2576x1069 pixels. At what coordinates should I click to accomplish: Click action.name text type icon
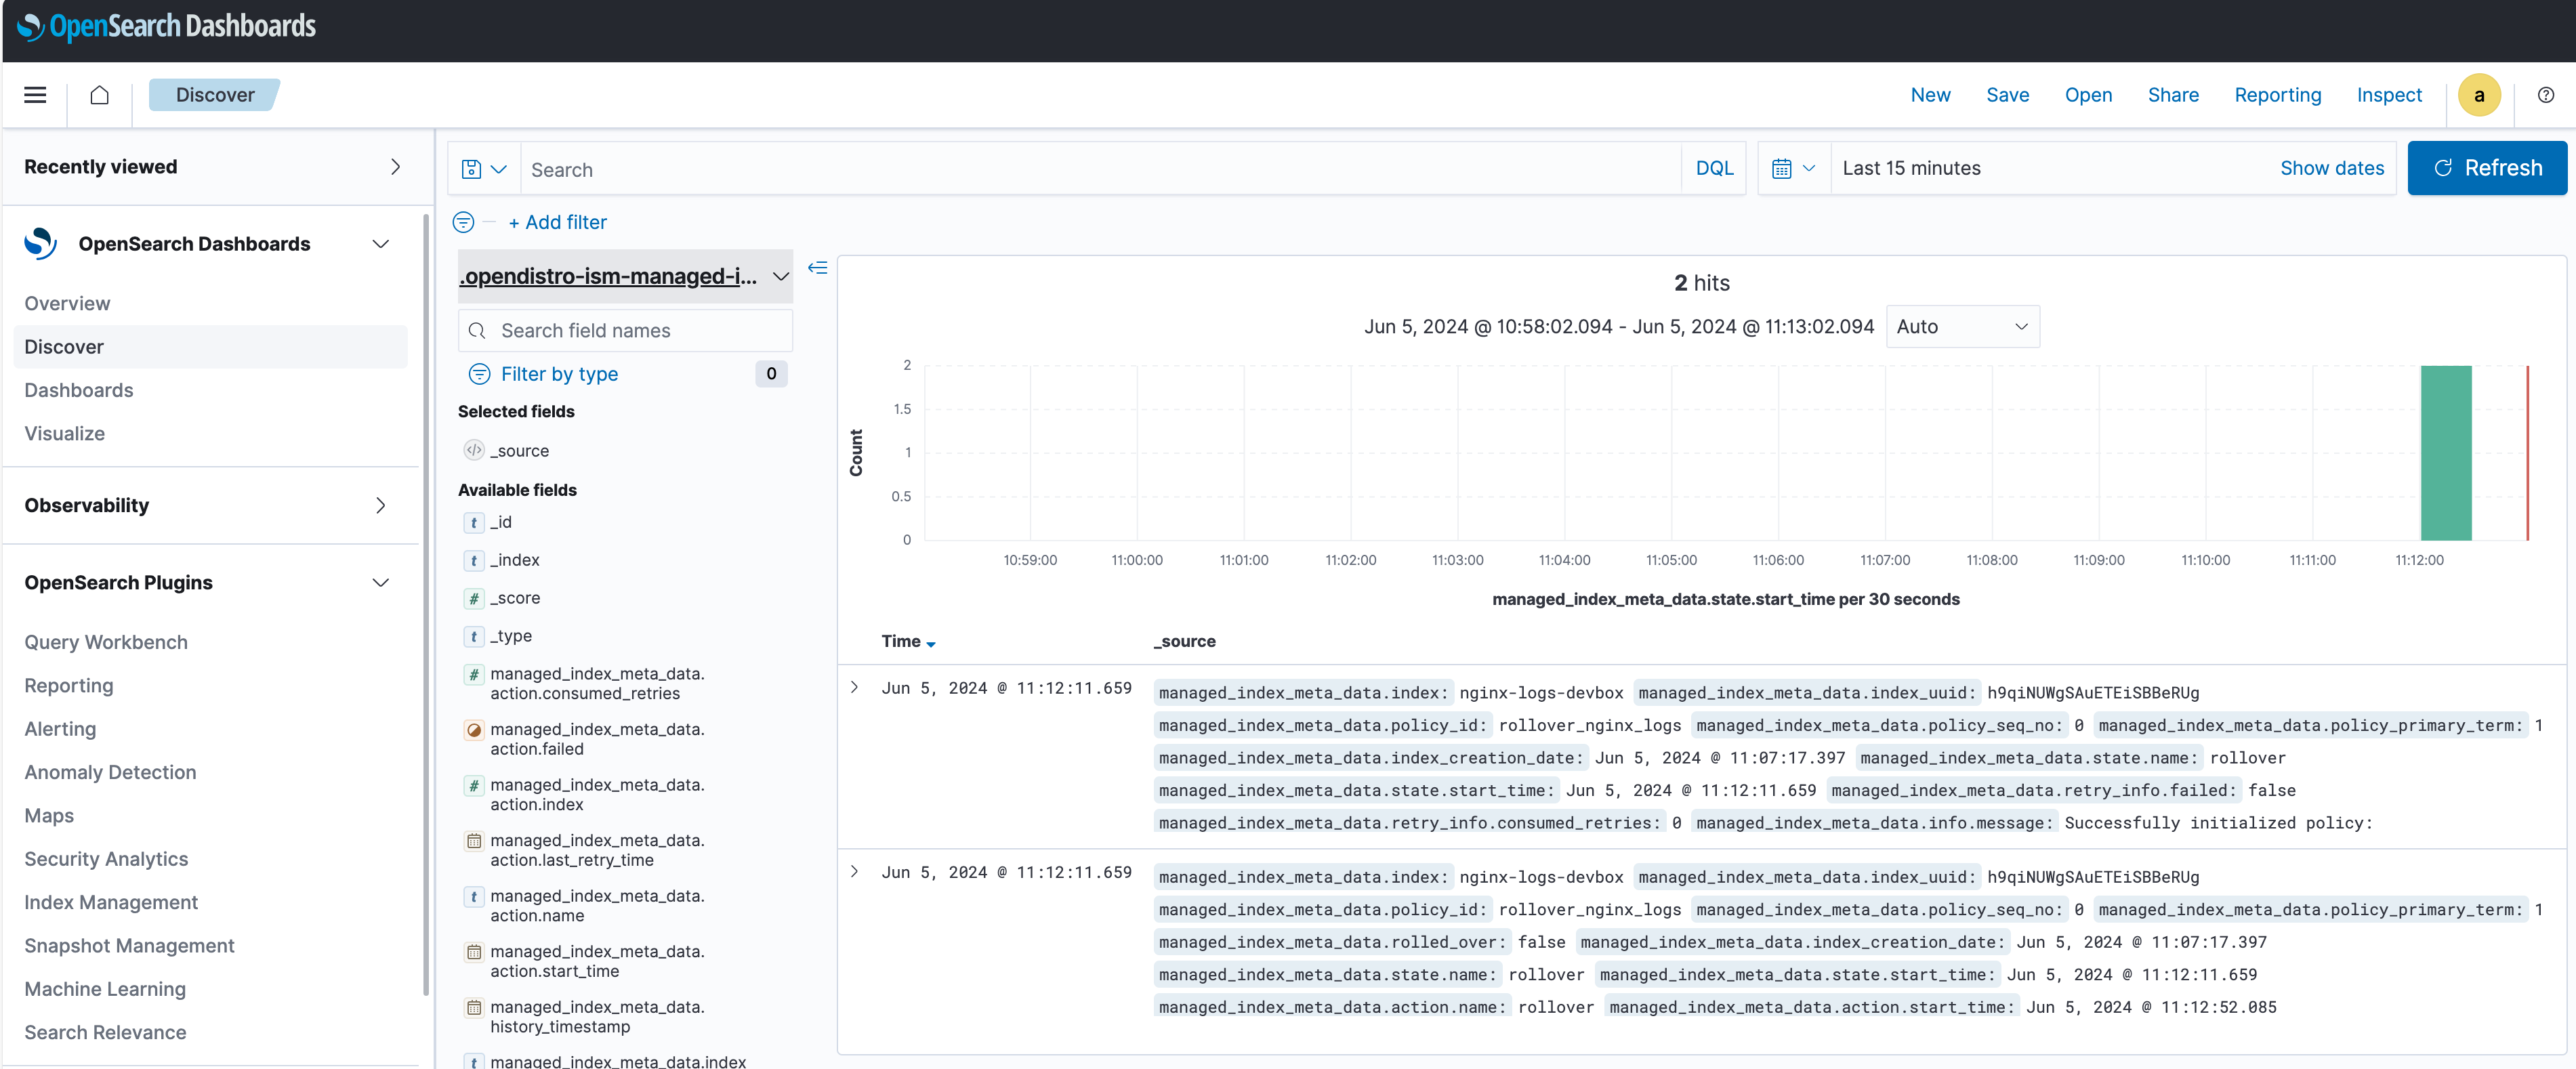(474, 897)
